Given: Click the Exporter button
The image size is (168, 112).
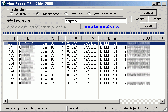Looking at the screenshot, I should [x=157, y=19].
